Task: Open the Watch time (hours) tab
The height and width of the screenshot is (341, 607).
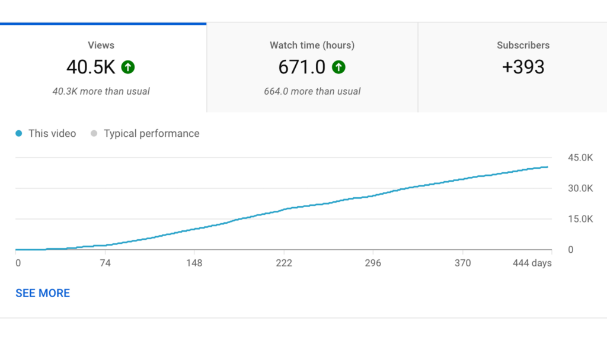Action: [312, 46]
